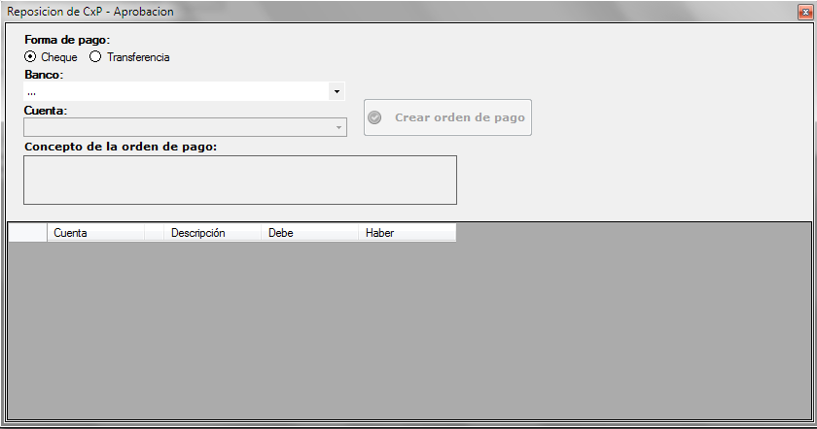Click the Concepto de la orden de pago label
The width and height of the screenshot is (817, 429).
pos(121,147)
